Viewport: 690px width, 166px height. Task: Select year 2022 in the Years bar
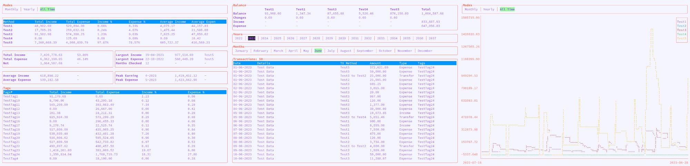coord(238,38)
